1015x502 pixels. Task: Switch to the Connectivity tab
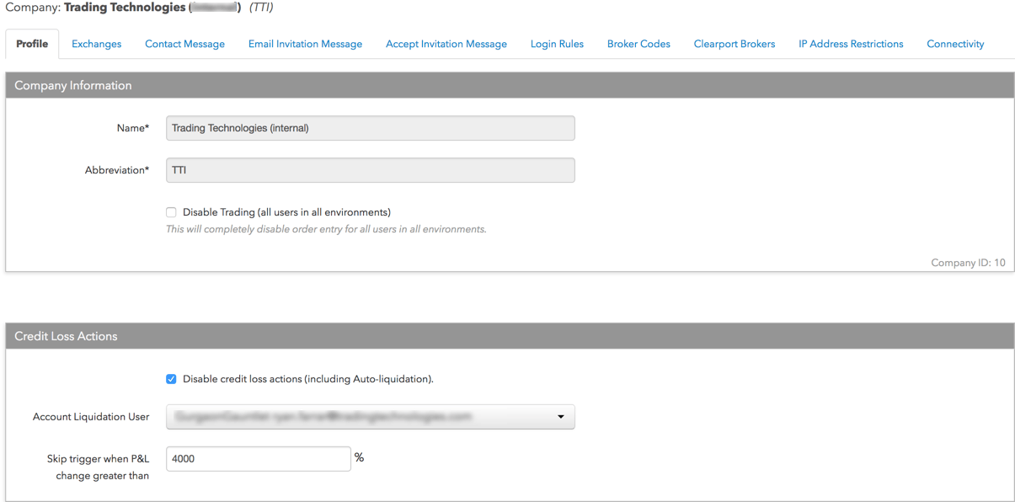click(955, 44)
